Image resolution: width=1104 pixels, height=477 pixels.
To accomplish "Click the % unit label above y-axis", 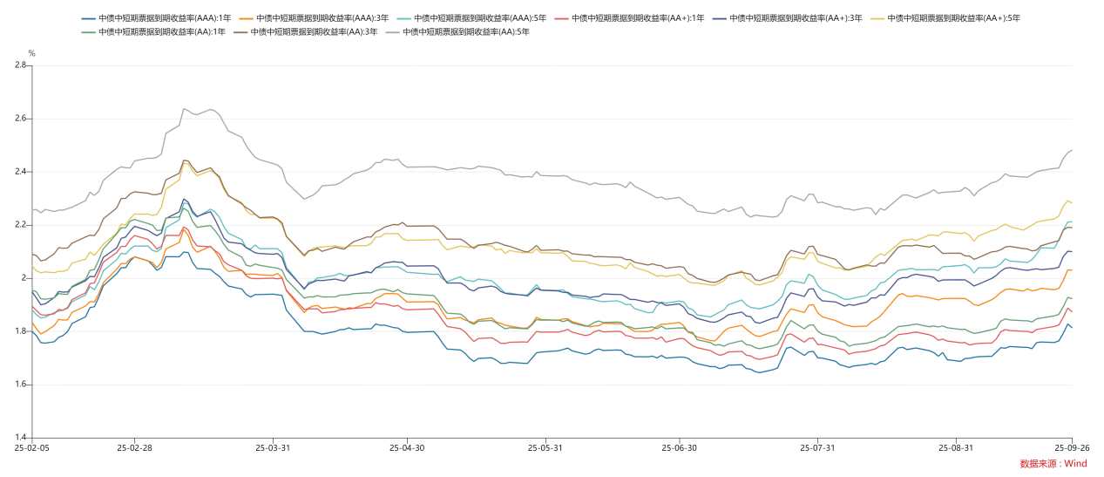I will pyautogui.click(x=32, y=53).
